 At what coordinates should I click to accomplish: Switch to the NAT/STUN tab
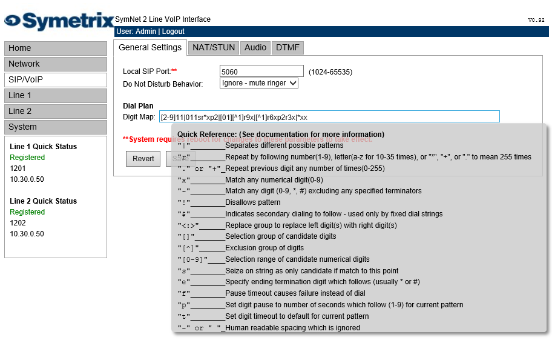tap(214, 47)
